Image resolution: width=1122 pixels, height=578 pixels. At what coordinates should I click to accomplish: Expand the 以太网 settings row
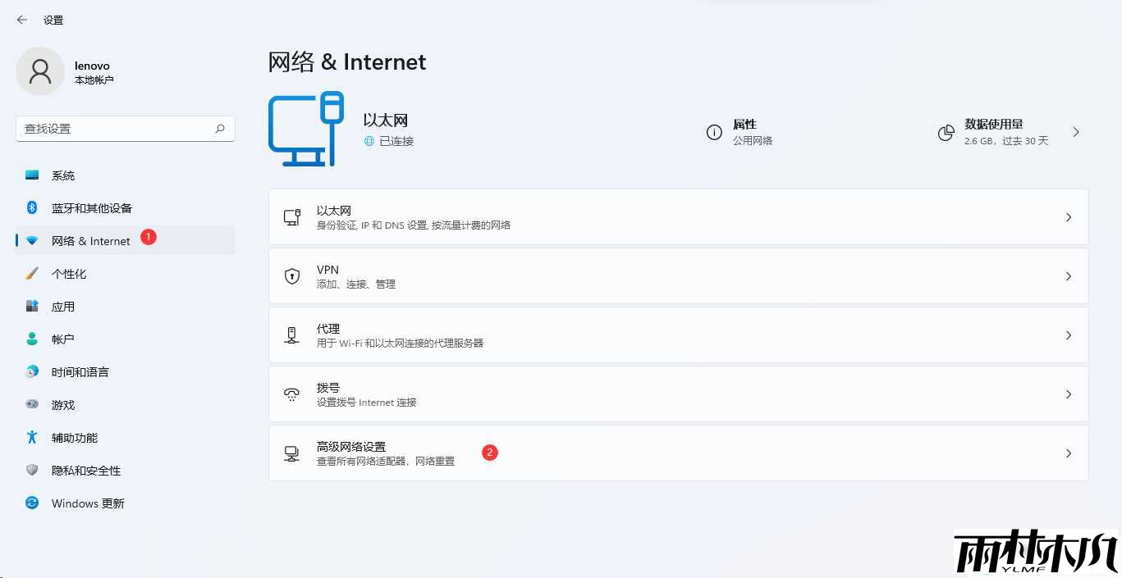pos(1068,216)
